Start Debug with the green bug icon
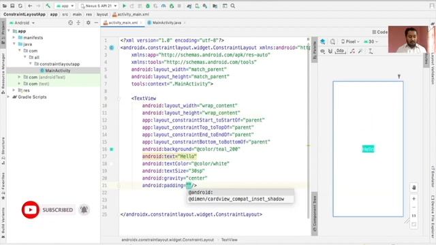 148,6
